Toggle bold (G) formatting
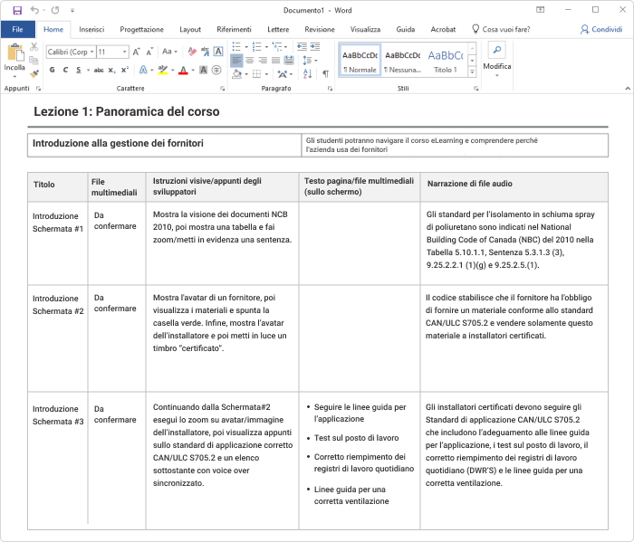Screen dimensions: 634x542 pos(53,70)
